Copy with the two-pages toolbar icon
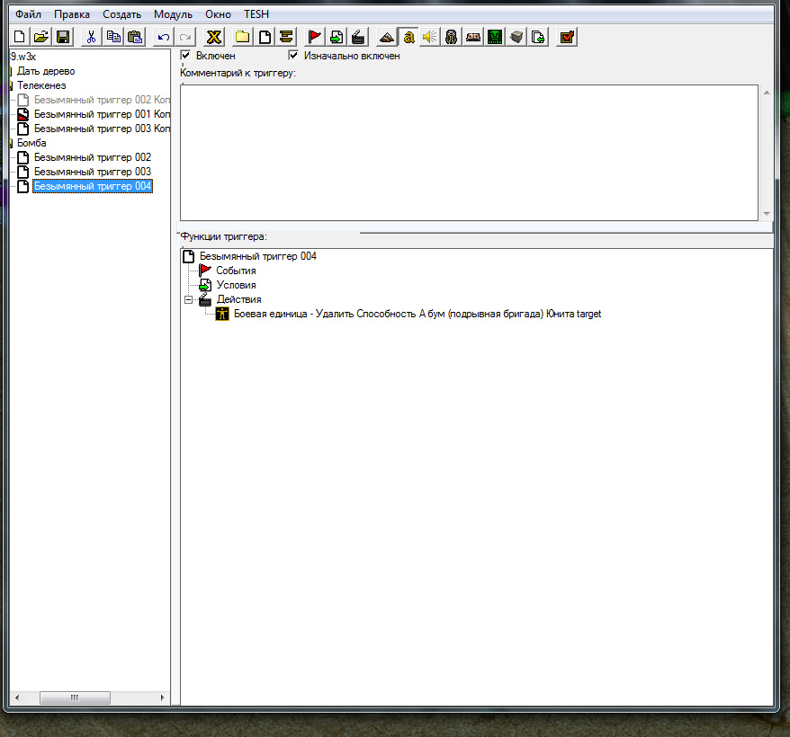Viewport: 790px width, 737px height. (x=113, y=37)
